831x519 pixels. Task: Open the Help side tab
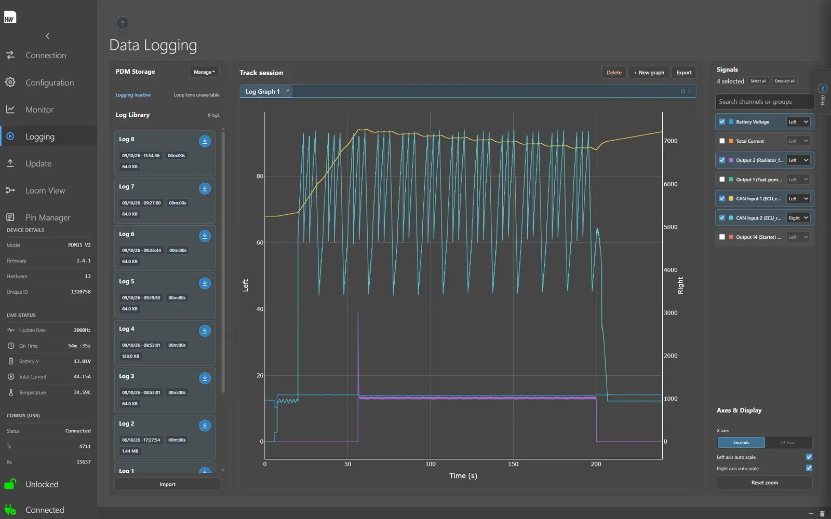tap(822, 92)
